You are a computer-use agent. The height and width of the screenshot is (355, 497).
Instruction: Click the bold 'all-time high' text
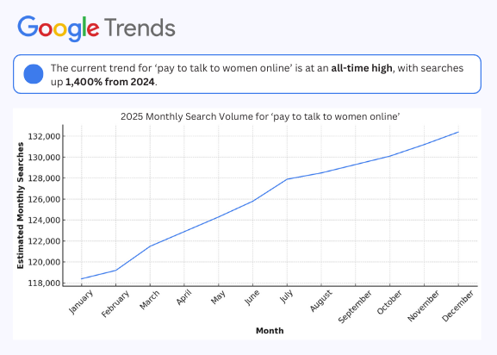pos(362,68)
